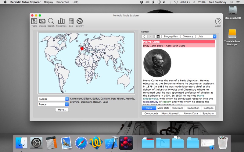
Task: Switch to the Isotopes tab
Action: 208,108
